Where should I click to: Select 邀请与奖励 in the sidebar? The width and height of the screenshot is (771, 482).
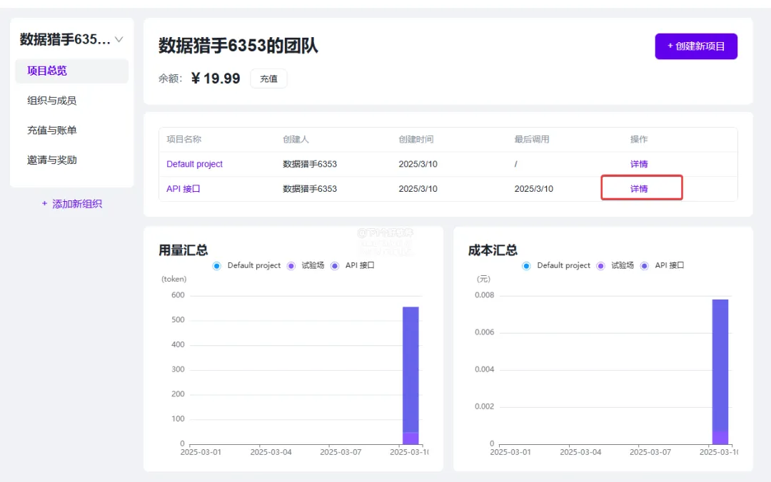tap(52, 160)
